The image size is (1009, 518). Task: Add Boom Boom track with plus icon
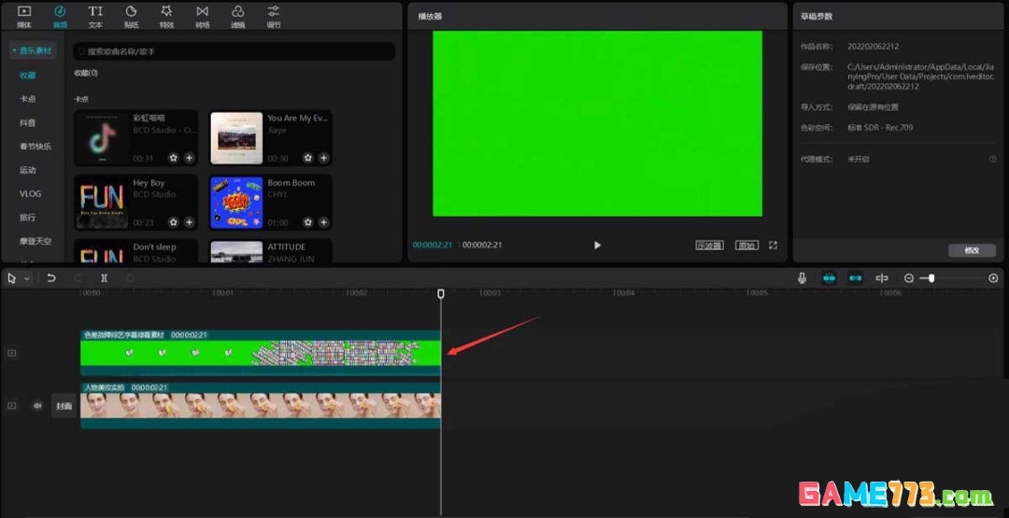(x=323, y=223)
